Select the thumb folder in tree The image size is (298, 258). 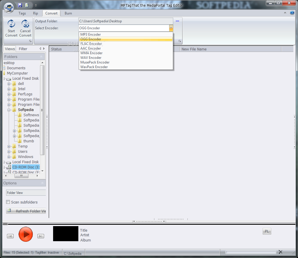coord(28,141)
